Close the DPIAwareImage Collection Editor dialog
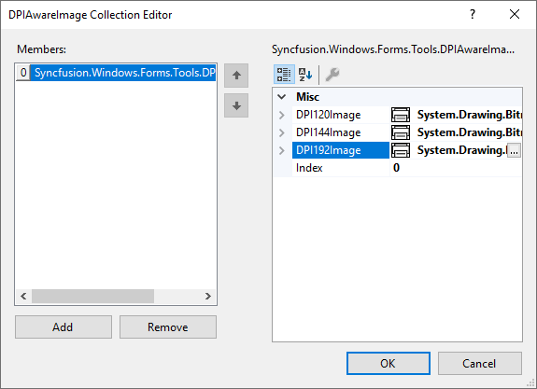The image size is (537, 389). 515,14
